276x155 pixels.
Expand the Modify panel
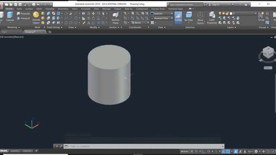coord(94,27)
